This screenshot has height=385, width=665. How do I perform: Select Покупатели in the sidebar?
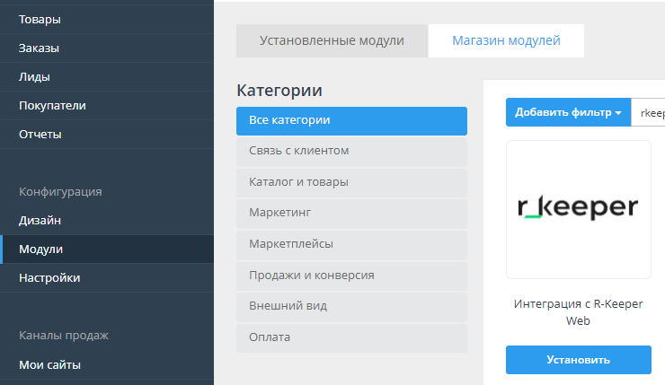tap(107, 106)
